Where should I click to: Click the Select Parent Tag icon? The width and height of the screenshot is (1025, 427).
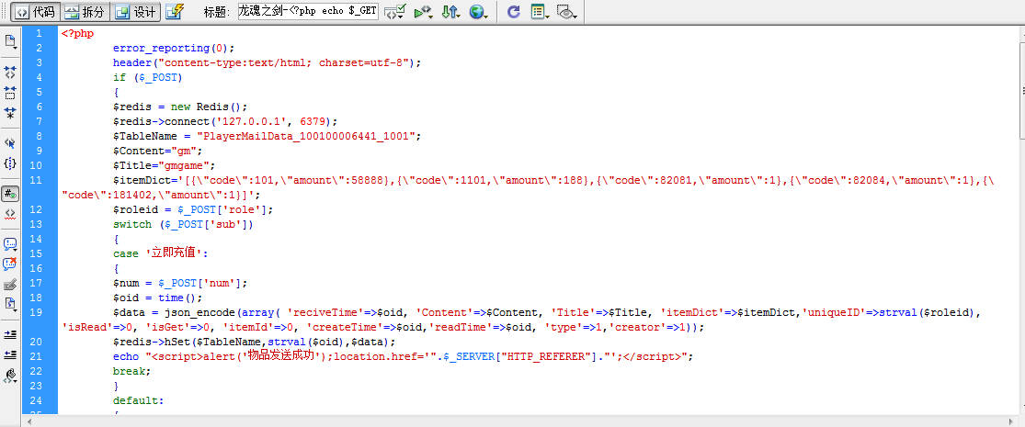coord(10,143)
